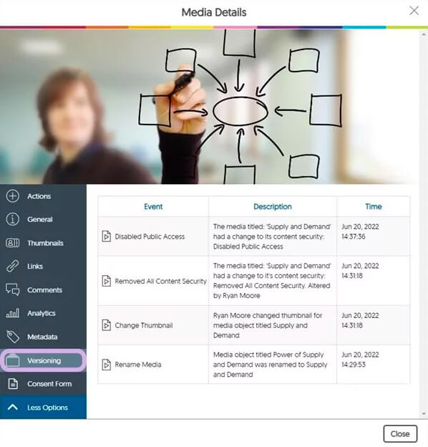Click the Close button at the bottom
The image size is (428, 447).
[x=400, y=433]
